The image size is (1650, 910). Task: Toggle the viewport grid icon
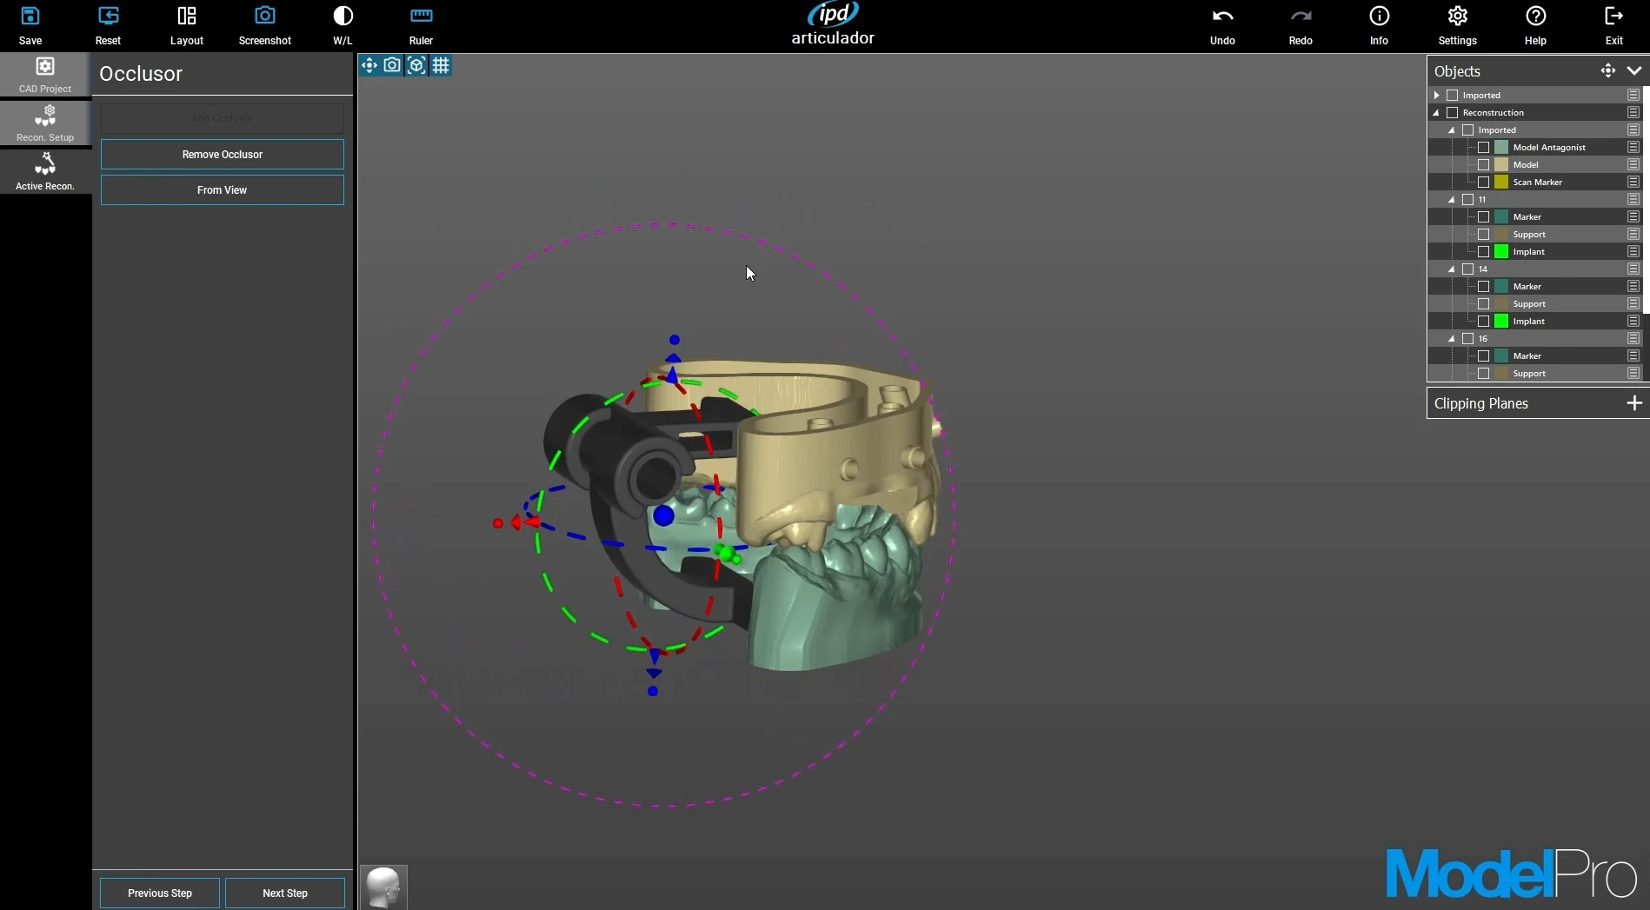(441, 65)
